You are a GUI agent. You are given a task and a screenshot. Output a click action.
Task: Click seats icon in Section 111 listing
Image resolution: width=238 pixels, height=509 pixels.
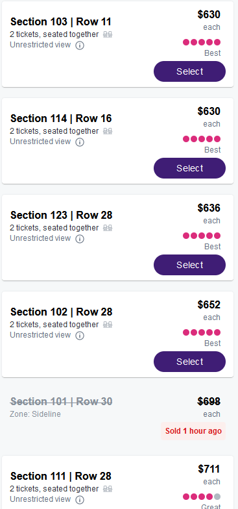[108, 489]
